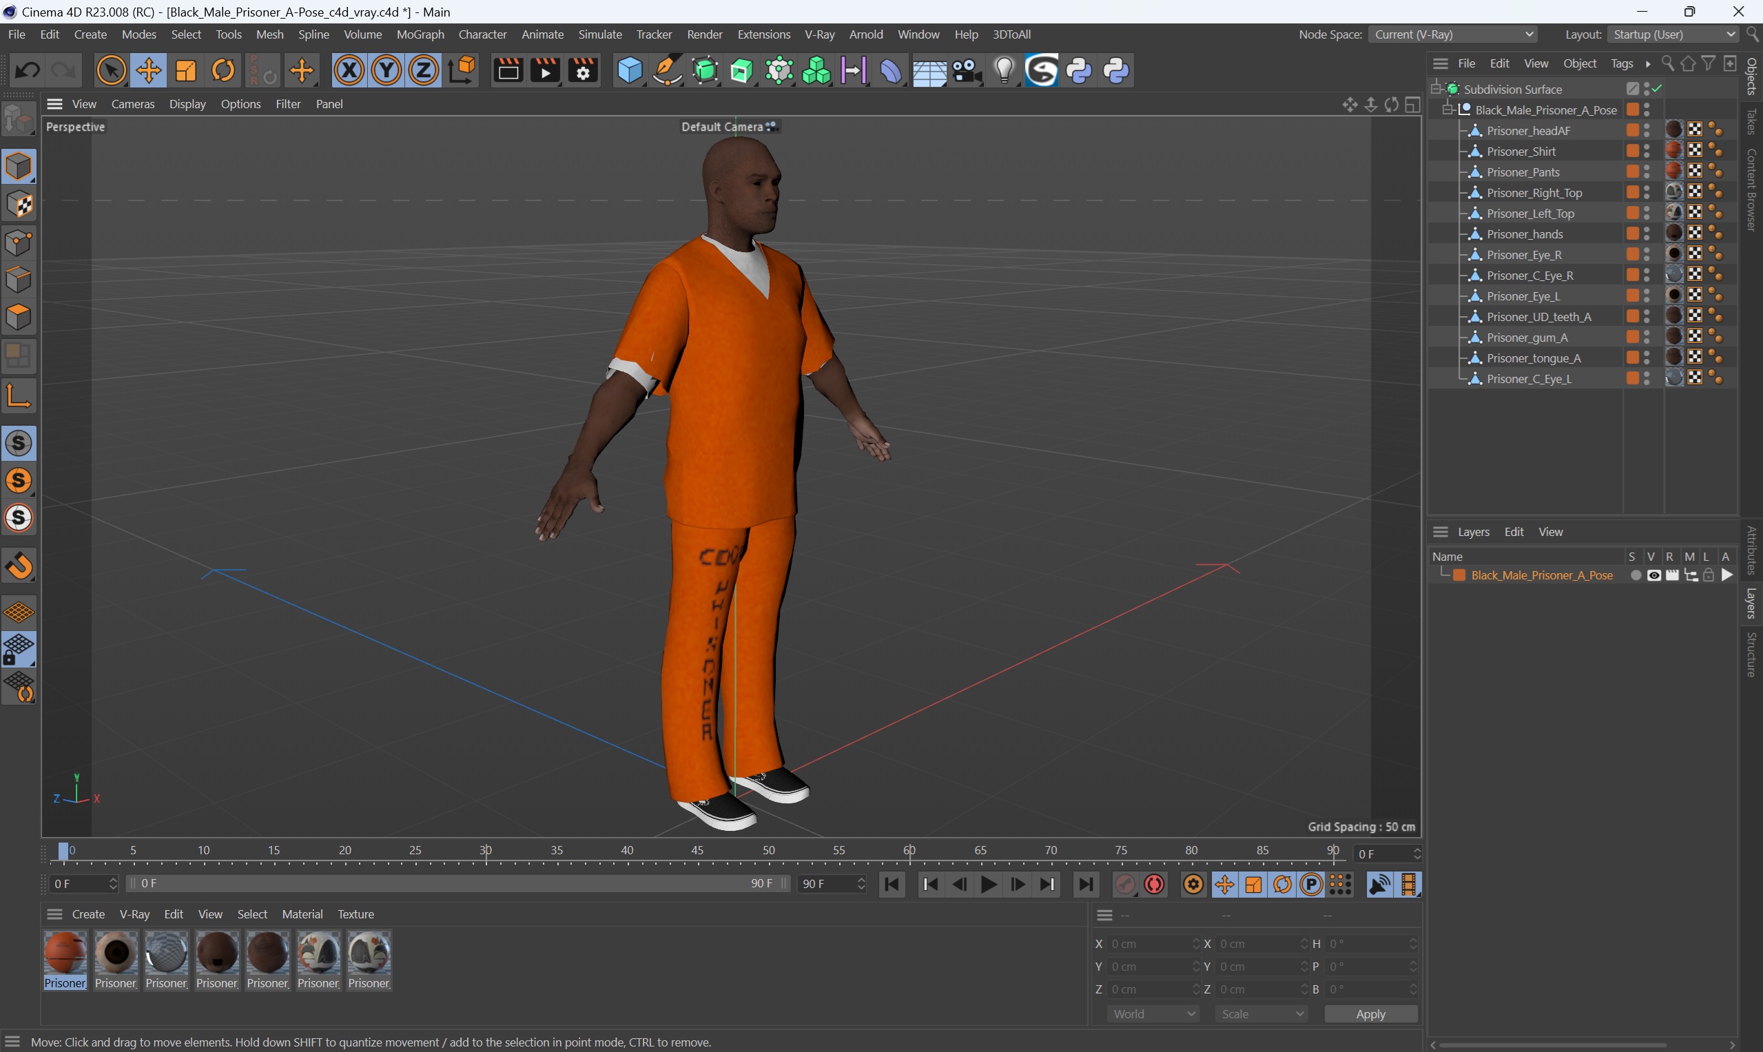Expand more Objects manager menu arrow
Image resolution: width=1763 pixels, height=1052 pixels.
pyautogui.click(x=1648, y=64)
